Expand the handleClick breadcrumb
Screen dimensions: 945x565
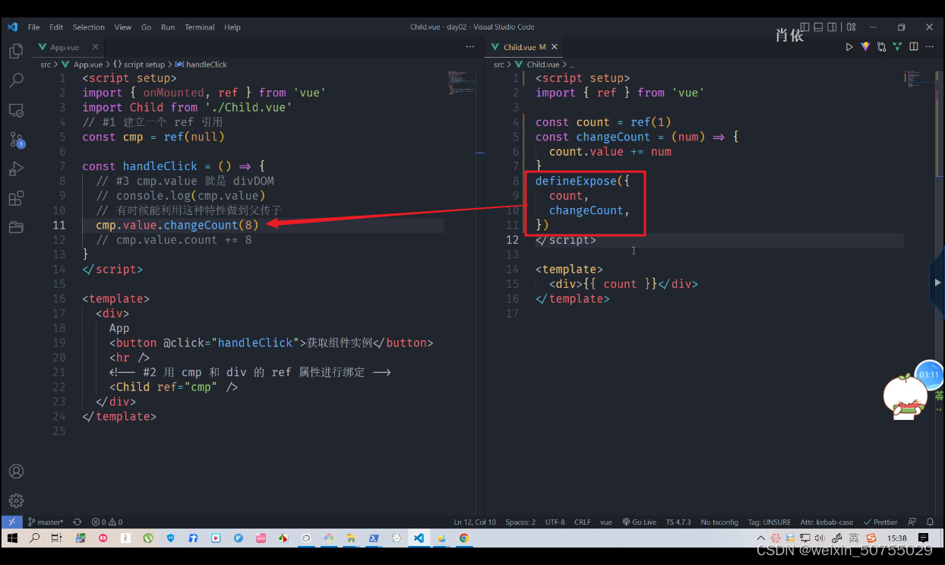[x=201, y=65]
